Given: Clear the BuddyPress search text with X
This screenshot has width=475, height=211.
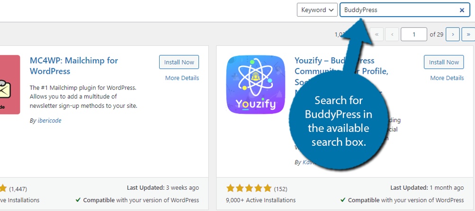Looking at the screenshot, I should tap(462, 10).
